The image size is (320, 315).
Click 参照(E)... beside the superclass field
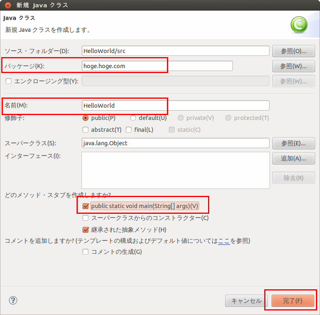click(x=294, y=143)
